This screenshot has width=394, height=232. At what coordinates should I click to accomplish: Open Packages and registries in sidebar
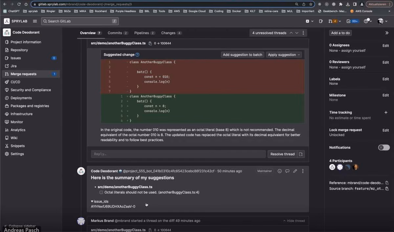pyautogui.click(x=30, y=106)
